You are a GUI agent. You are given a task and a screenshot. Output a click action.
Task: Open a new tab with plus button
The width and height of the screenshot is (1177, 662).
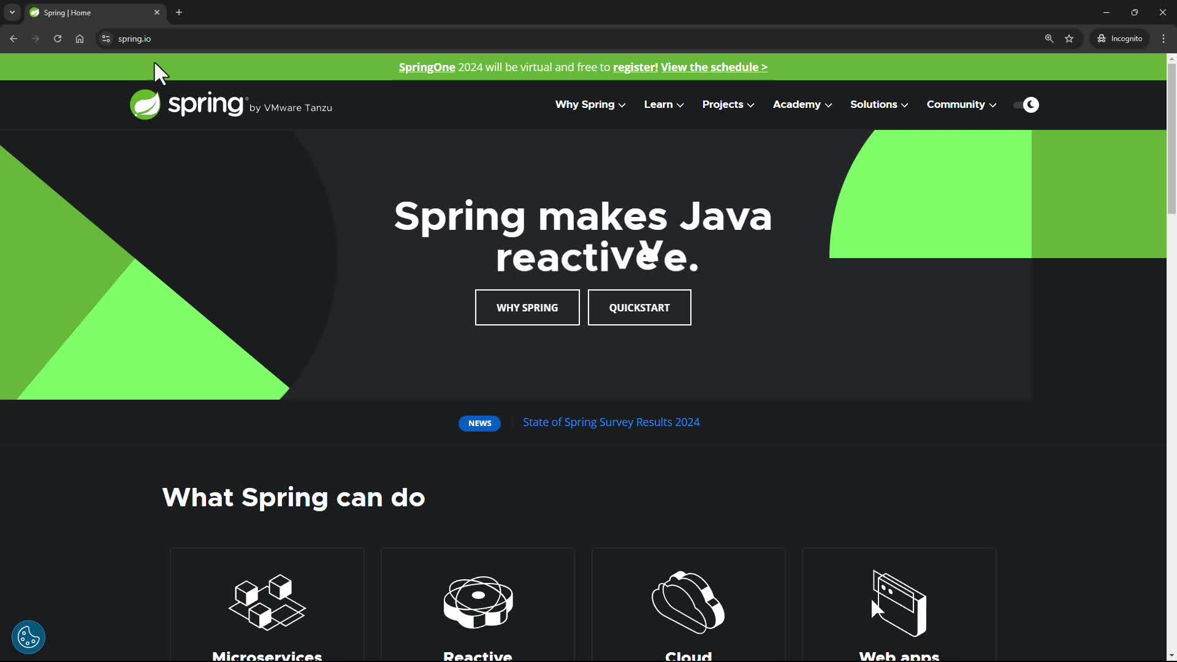pyautogui.click(x=179, y=12)
